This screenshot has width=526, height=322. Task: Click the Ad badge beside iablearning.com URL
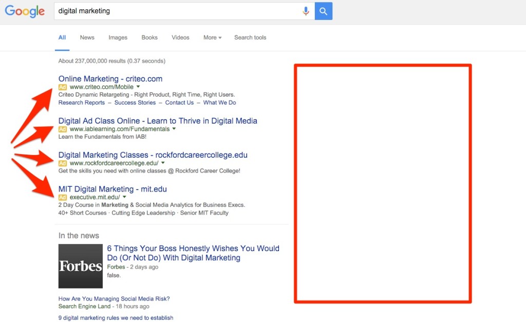pyautogui.click(x=63, y=129)
